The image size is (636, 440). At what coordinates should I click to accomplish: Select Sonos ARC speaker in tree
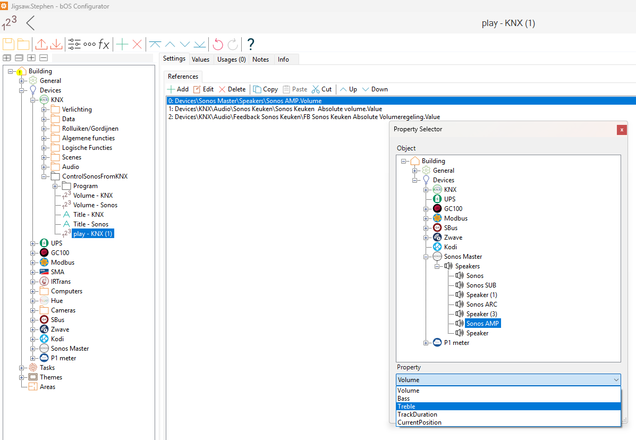(481, 304)
